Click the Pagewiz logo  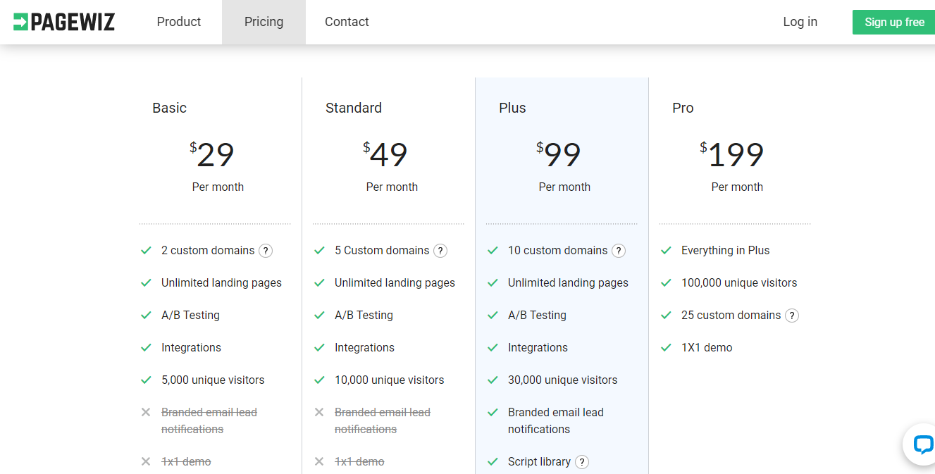[64, 22]
